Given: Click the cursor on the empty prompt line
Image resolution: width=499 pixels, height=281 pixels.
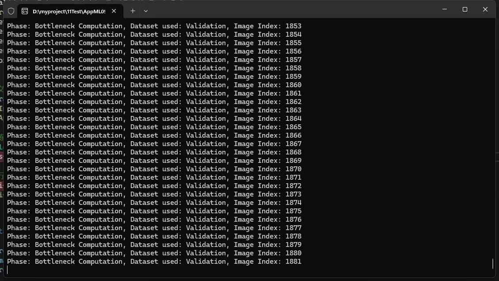Looking at the screenshot, I should [8, 270].
